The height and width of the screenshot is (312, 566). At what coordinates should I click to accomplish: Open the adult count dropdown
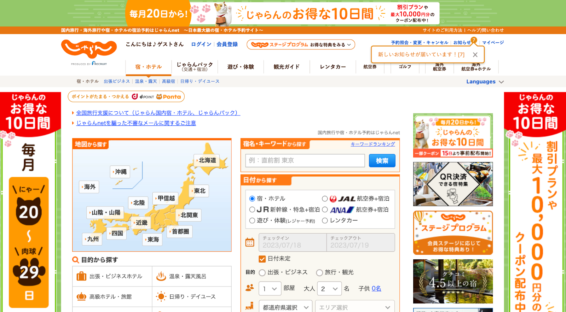point(329,289)
